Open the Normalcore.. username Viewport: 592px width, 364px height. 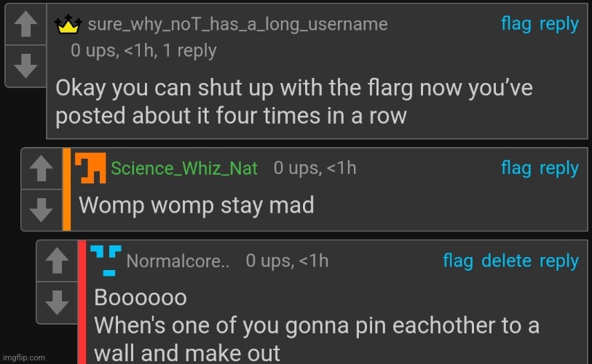tap(178, 261)
